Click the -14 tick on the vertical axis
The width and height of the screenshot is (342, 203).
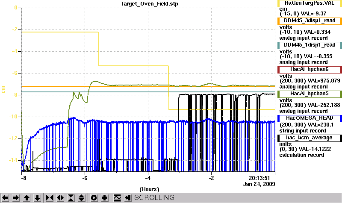tap(13, 160)
